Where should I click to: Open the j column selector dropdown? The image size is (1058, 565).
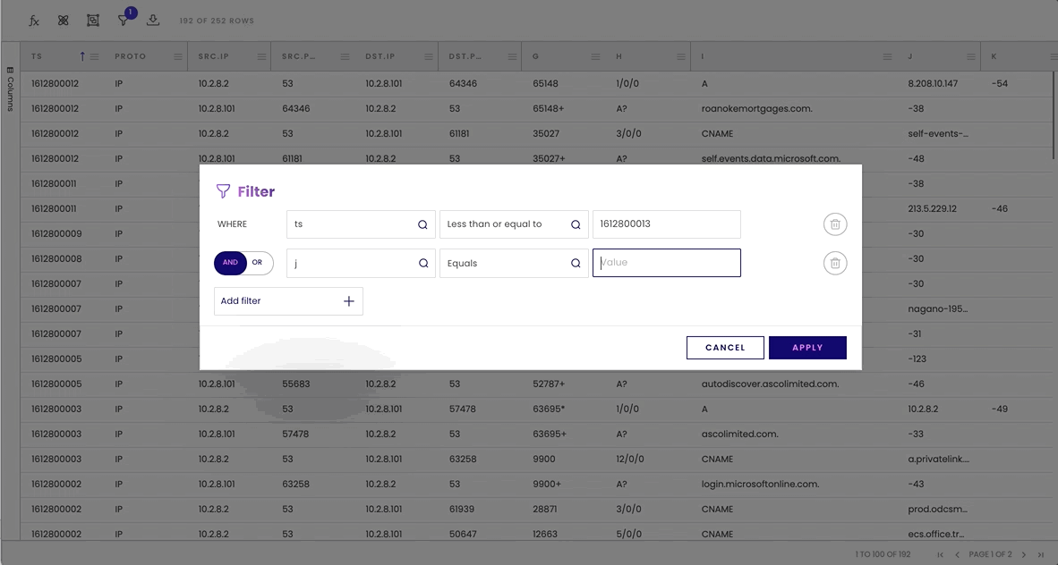pos(361,264)
